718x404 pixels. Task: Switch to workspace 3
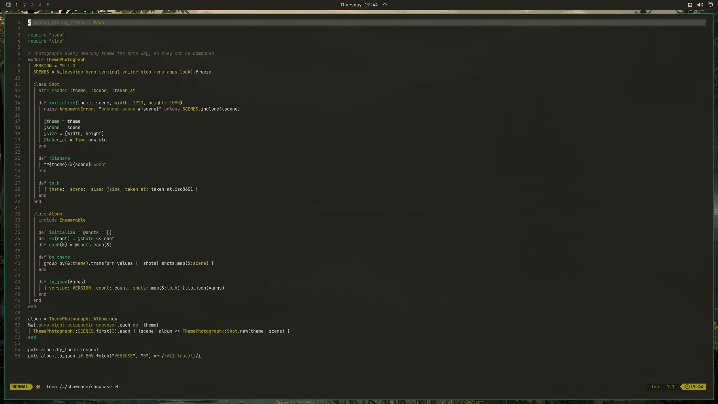(x=32, y=5)
